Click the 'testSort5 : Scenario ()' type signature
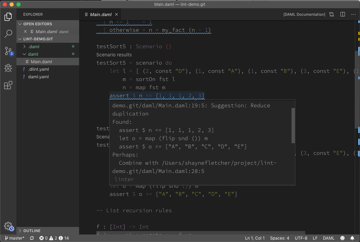Viewport: 360px width, 242px height. tap(134, 46)
